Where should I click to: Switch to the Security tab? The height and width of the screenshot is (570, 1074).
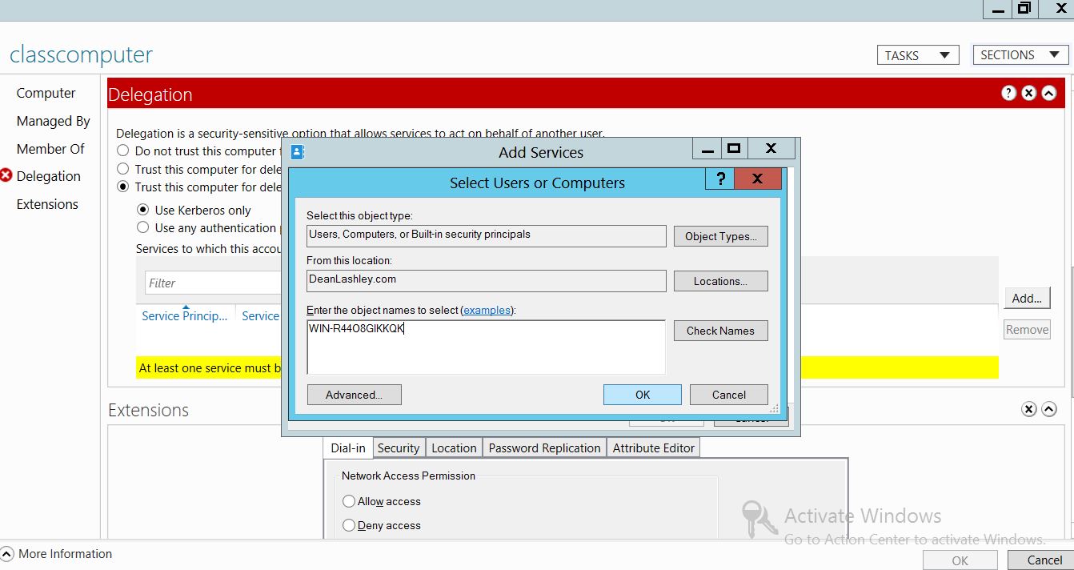[x=398, y=448]
